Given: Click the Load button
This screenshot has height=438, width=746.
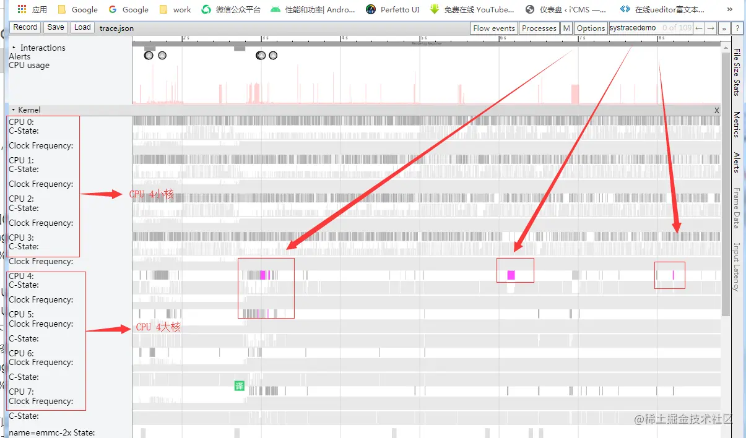Looking at the screenshot, I should tap(82, 27).
